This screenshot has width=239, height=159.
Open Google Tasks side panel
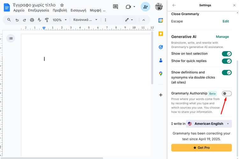tap(161, 47)
